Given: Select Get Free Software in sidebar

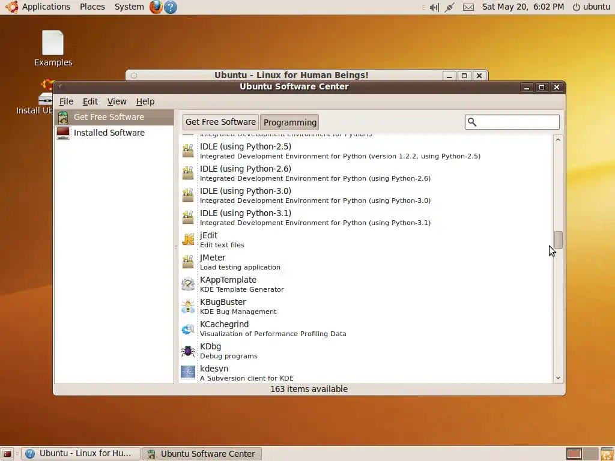Looking at the screenshot, I should tap(114, 117).
